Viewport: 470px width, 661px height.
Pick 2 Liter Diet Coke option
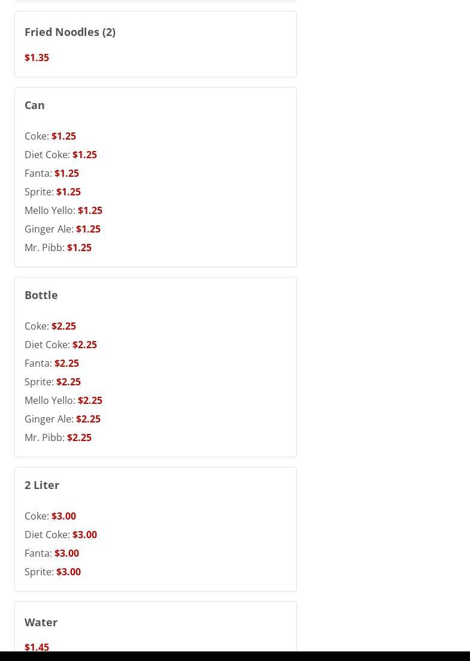pyautogui.click(x=60, y=535)
